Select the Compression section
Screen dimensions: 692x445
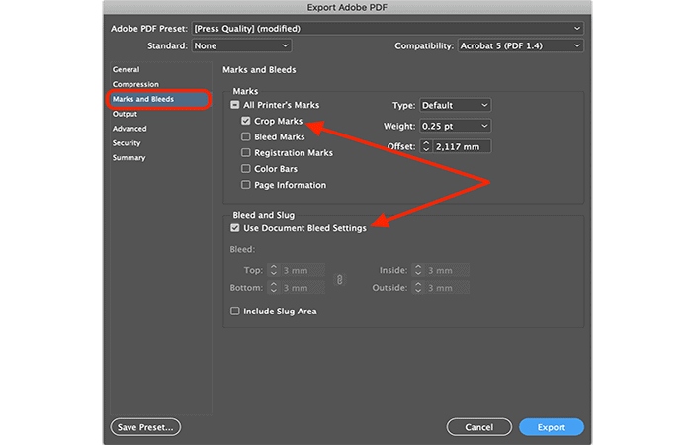(135, 84)
